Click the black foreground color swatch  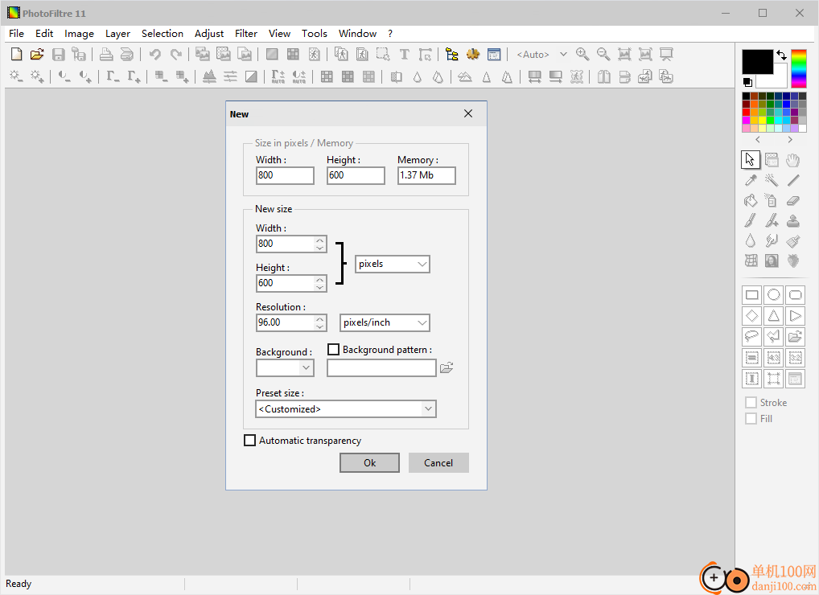click(757, 62)
